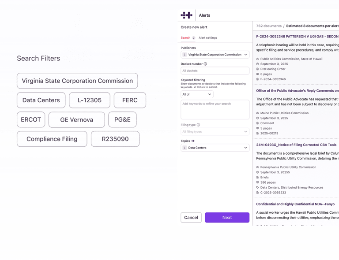Click the app logo beside Alerts
The image size is (339, 260).
pos(186,15)
